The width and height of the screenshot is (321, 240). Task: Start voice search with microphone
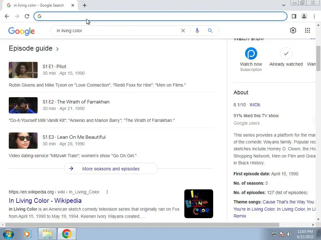coord(197,31)
